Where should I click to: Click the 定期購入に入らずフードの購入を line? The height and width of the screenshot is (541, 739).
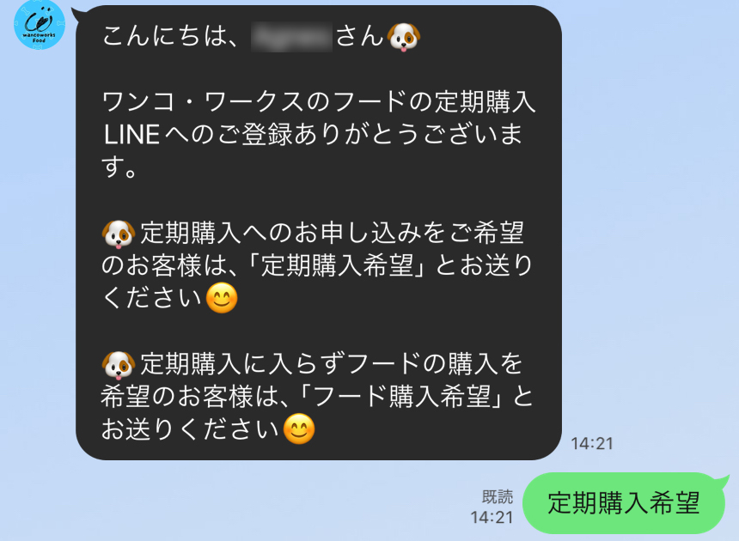click(x=332, y=365)
